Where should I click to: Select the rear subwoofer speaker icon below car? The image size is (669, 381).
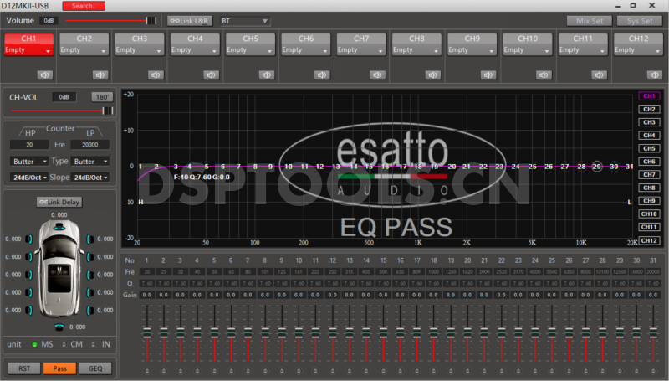(59, 327)
